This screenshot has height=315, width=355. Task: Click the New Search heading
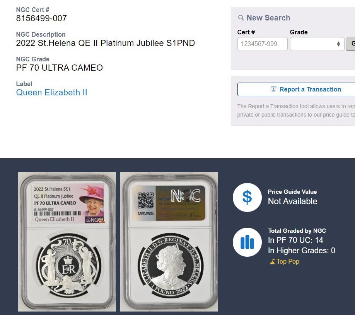[268, 18]
